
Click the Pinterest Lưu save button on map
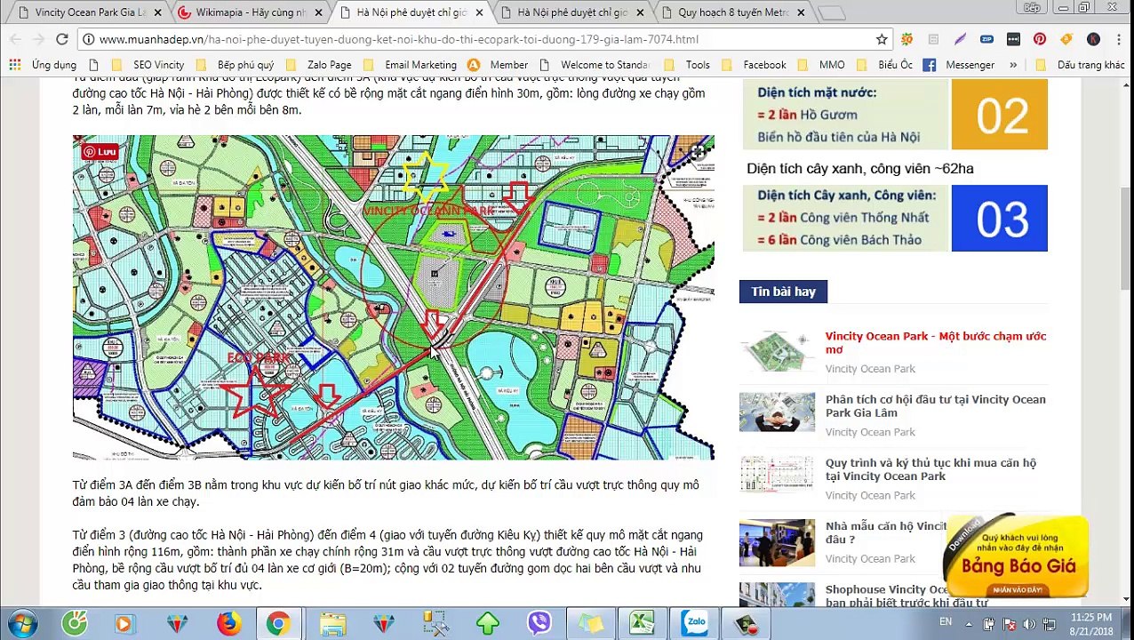pyautogui.click(x=100, y=152)
